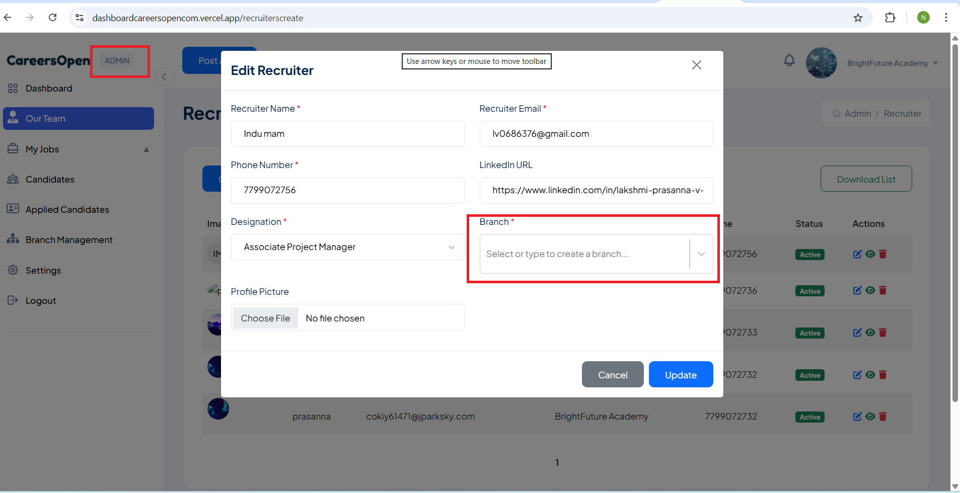Click the Recruiter Email input field

click(596, 134)
